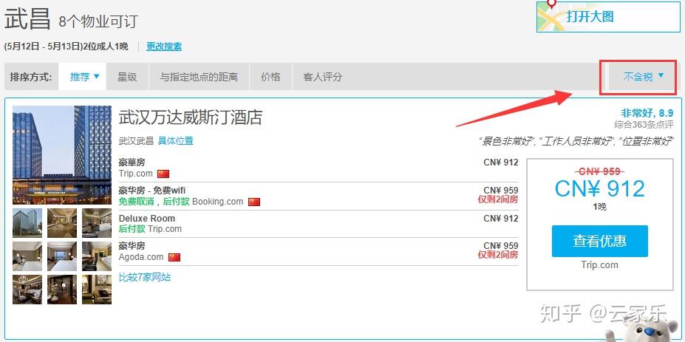Open the 推荐 sort dropdown

pyautogui.click(x=84, y=77)
